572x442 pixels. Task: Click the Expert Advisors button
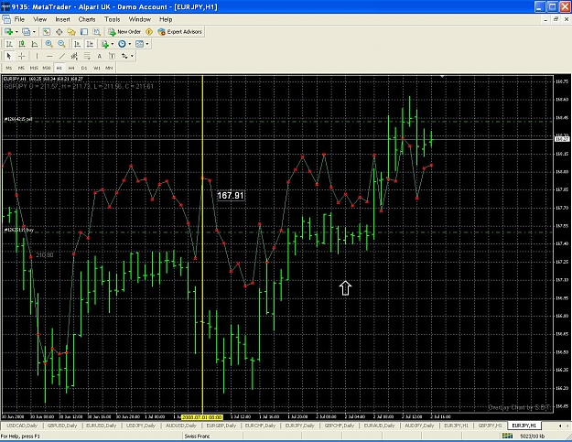tap(179, 32)
